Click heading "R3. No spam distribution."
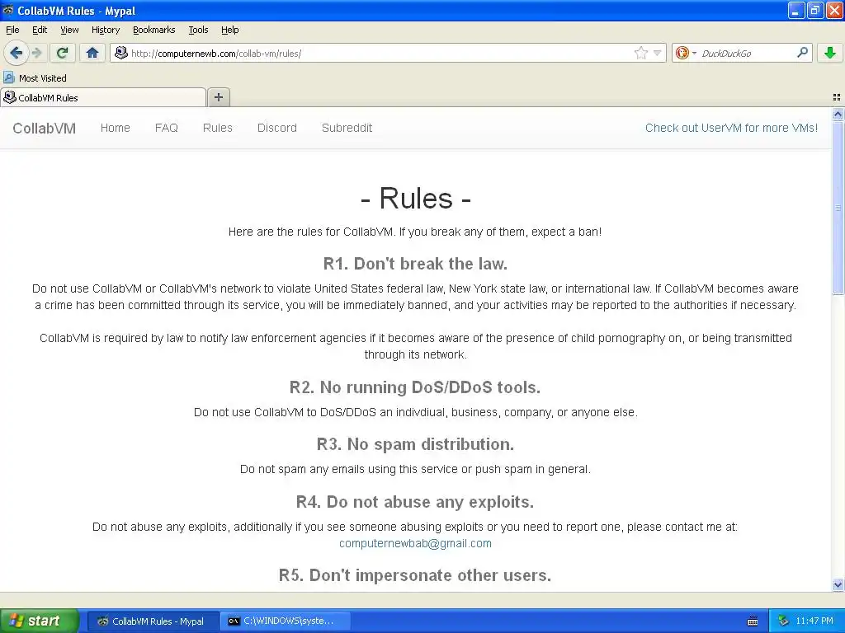 pyautogui.click(x=415, y=444)
